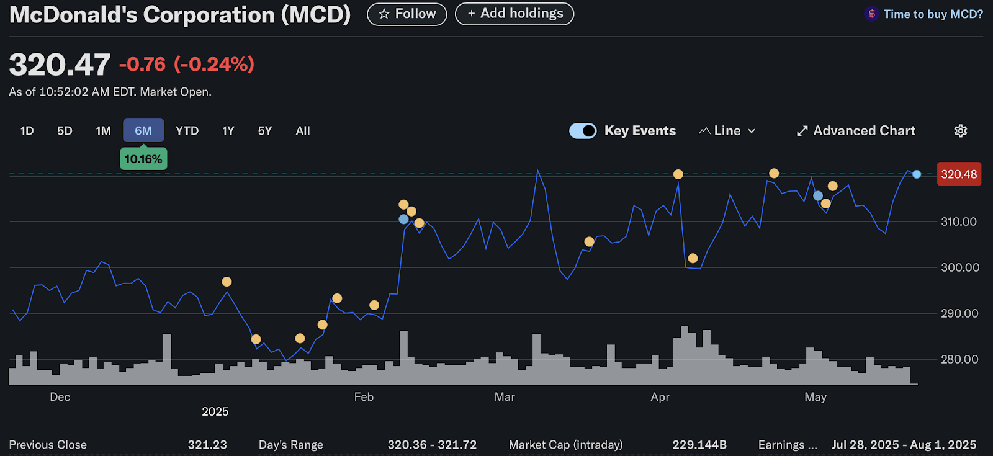Select the YTD time range
The image size is (993, 456).
click(x=187, y=131)
